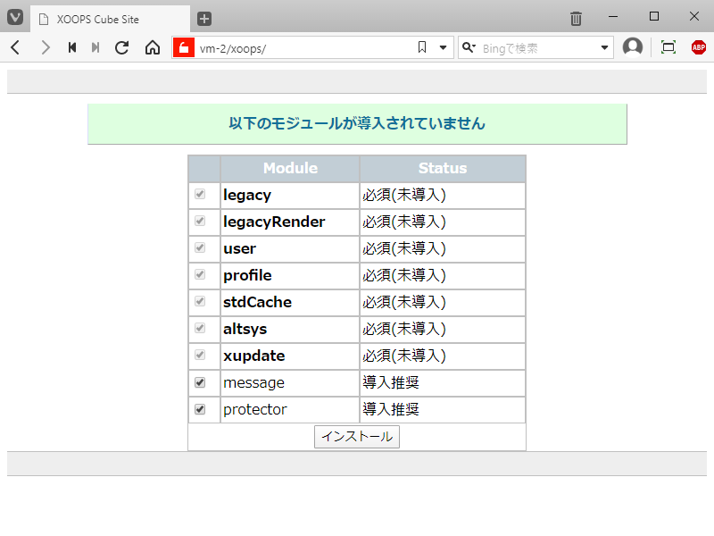Click the fast forward button
Screen dimensions: 714x536
click(x=95, y=47)
